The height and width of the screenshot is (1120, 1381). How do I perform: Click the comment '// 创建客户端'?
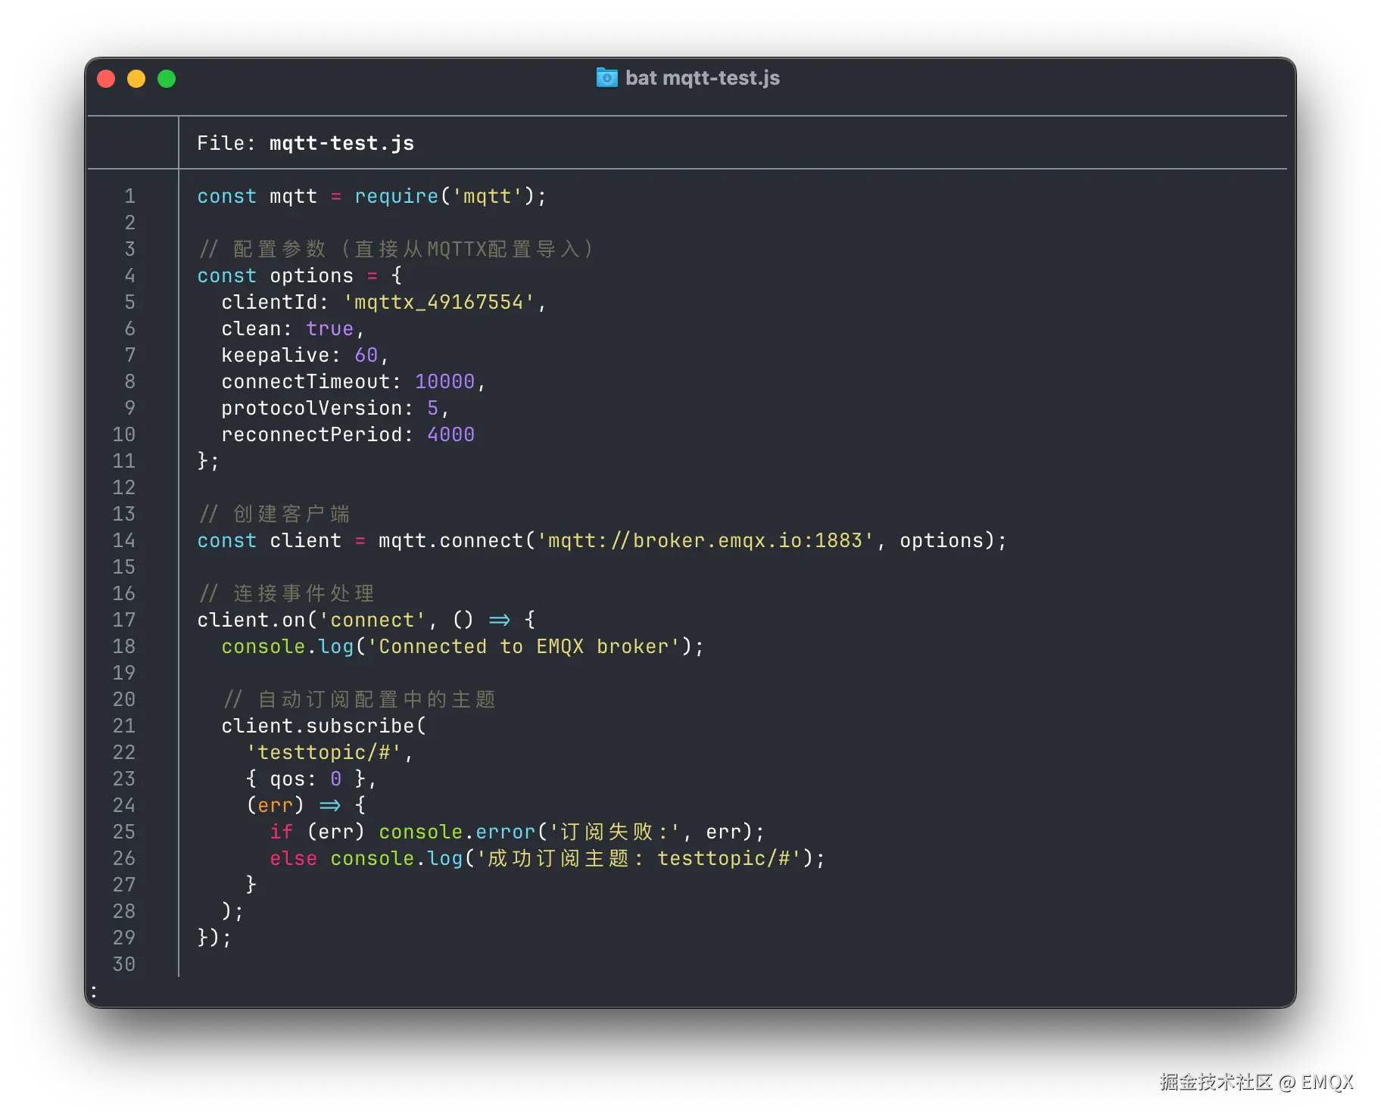tap(274, 514)
